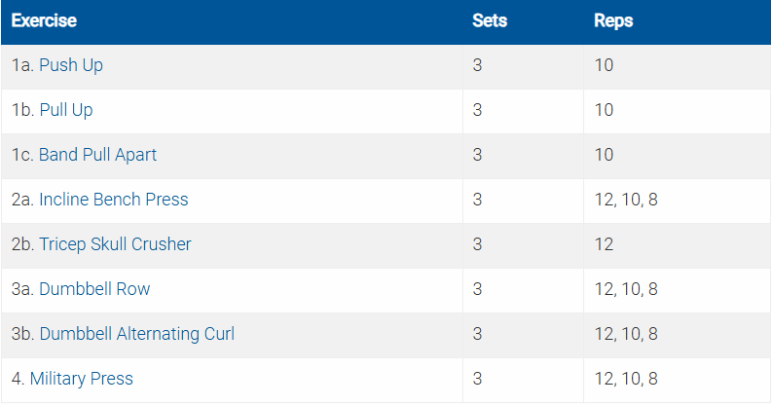Open the Incline Bench Press link
This screenshot has width=772, height=405.
(113, 201)
